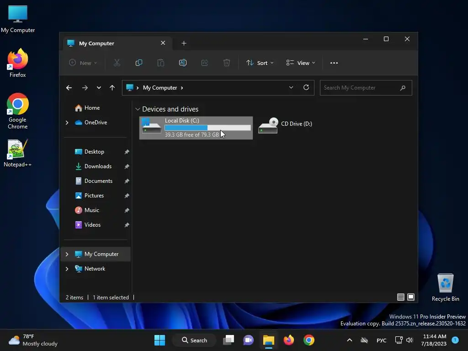
Task: Open the See more three-dots menu
Action: pyautogui.click(x=334, y=63)
